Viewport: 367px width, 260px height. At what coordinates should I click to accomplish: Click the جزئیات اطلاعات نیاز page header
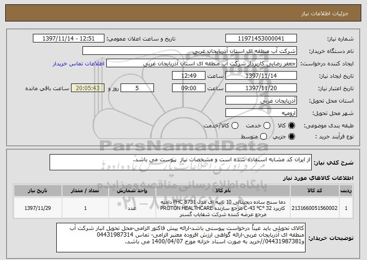click(x=325, y=13)
